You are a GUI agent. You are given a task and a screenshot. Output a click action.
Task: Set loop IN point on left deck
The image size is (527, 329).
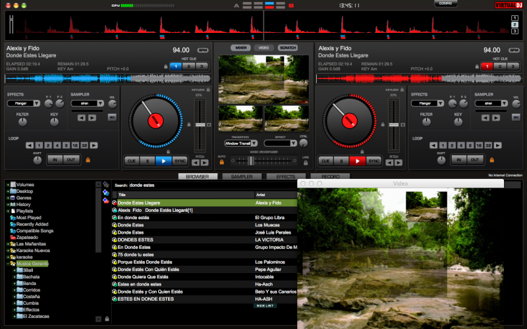click(55, 160)
